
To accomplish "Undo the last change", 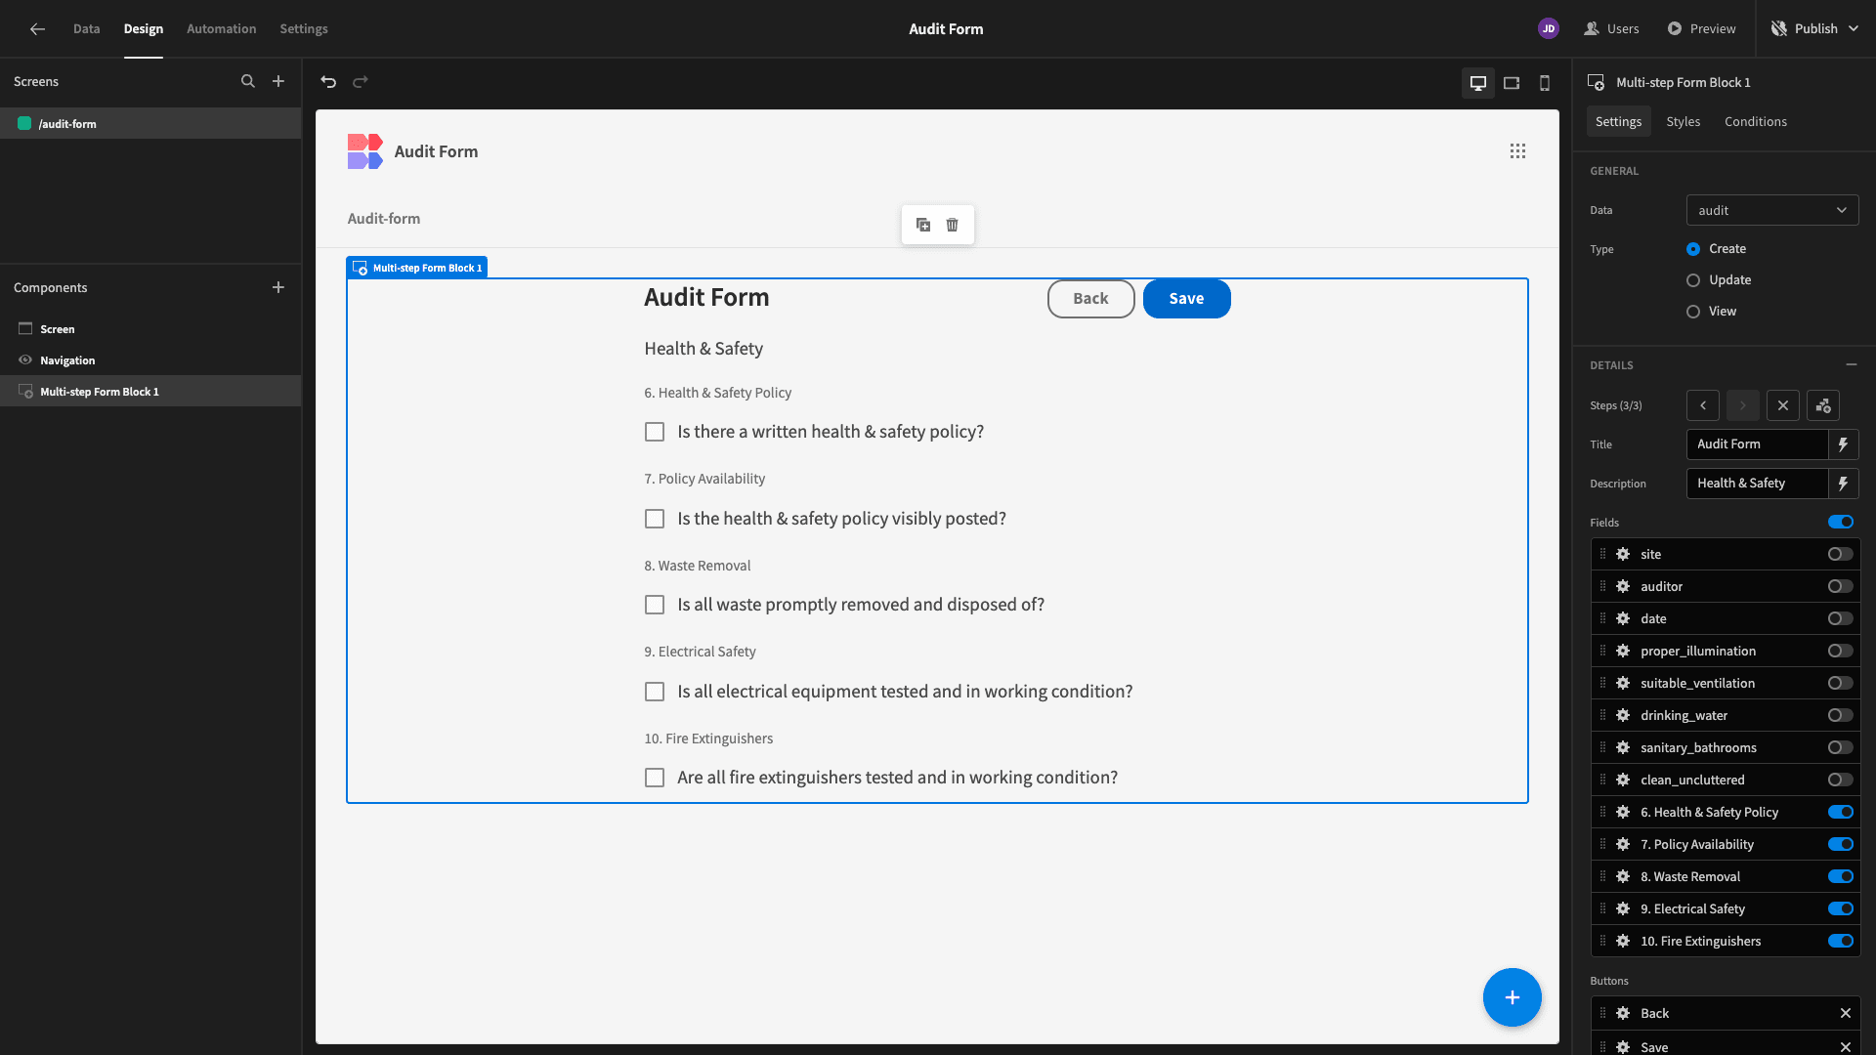I will [328, 82].
